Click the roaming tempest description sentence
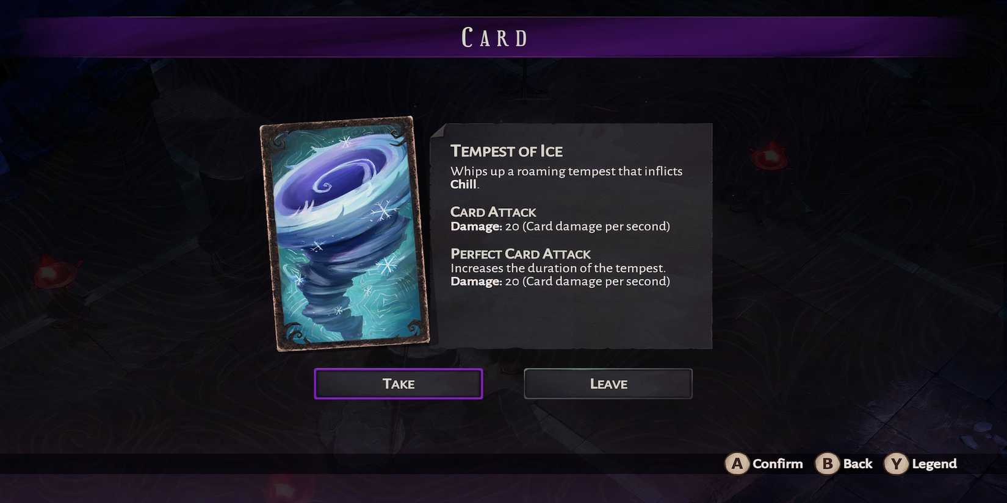The image size is (1007, 503). (x=566, y=171)
